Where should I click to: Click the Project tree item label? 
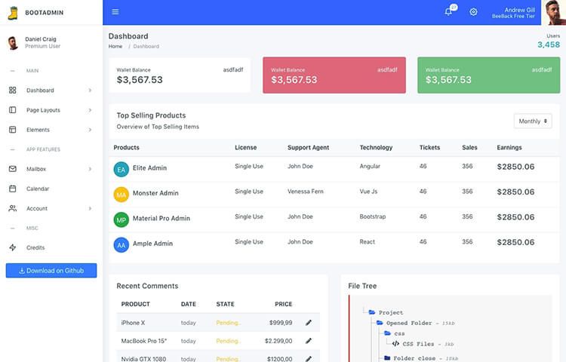coord(391,313)
